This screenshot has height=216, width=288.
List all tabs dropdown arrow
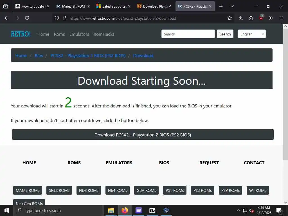pyautogui.click(x=232, y=6)
